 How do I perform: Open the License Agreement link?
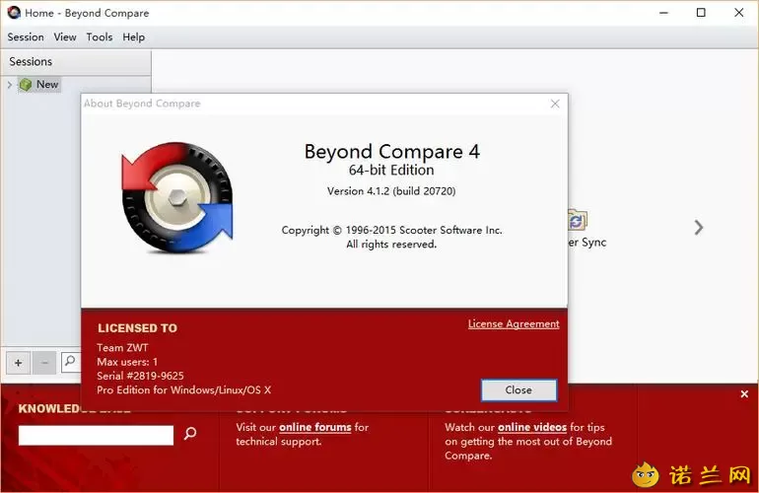click(514, 324)
